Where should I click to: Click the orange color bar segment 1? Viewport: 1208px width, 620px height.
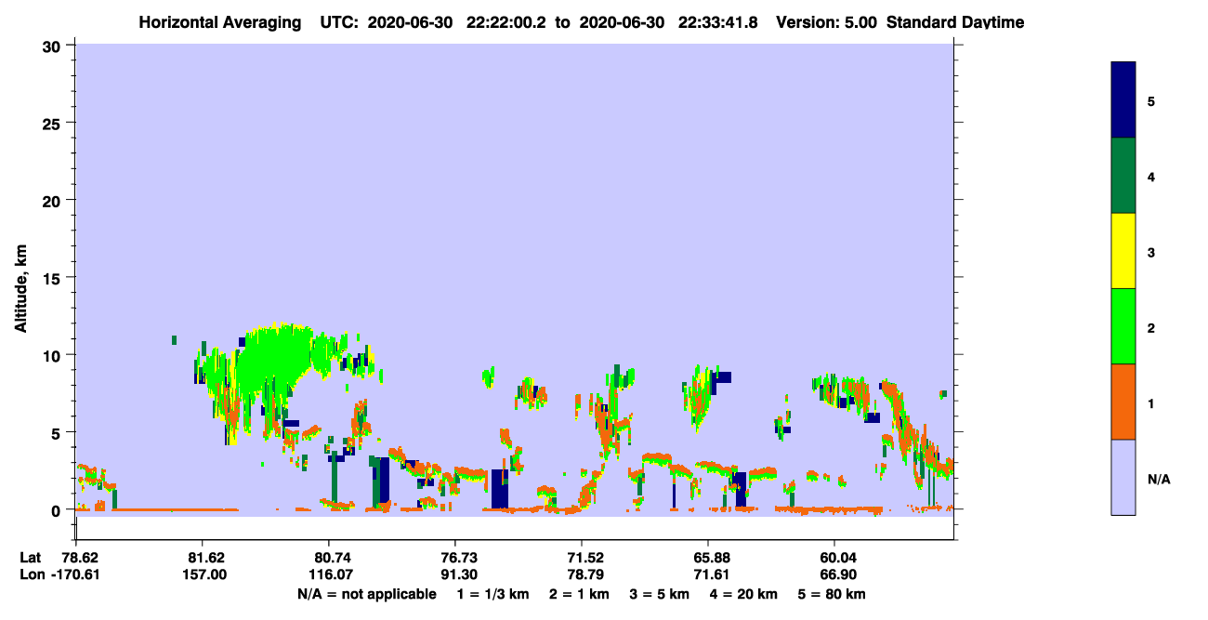click(x=1123, y=402)
